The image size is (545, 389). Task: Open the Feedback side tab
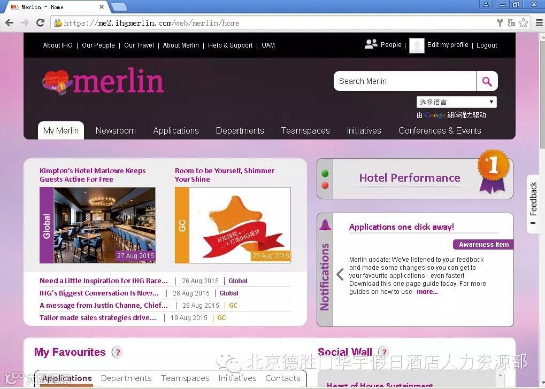[533, 204]
